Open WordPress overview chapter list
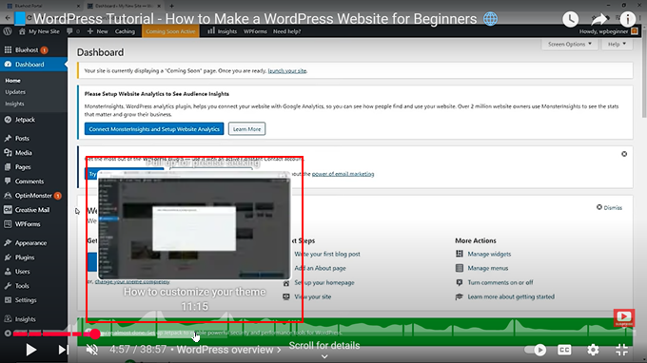 (x=229, y=350)
